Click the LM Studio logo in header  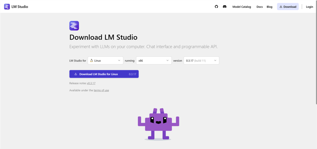pos(7,7)
